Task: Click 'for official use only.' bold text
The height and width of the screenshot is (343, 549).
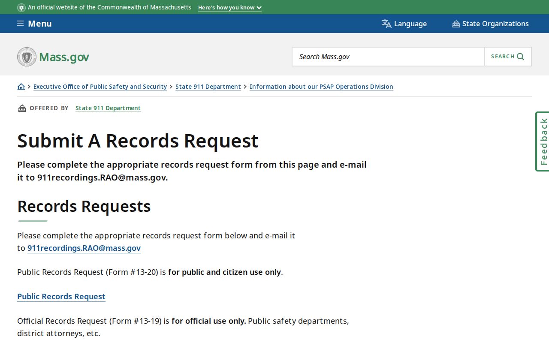Action: pos(209,321)
